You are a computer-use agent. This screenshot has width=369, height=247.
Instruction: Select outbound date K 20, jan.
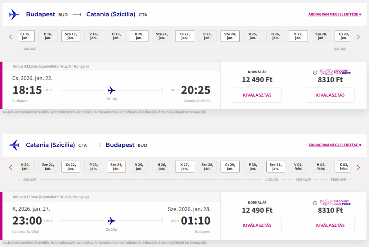(139, 36)
